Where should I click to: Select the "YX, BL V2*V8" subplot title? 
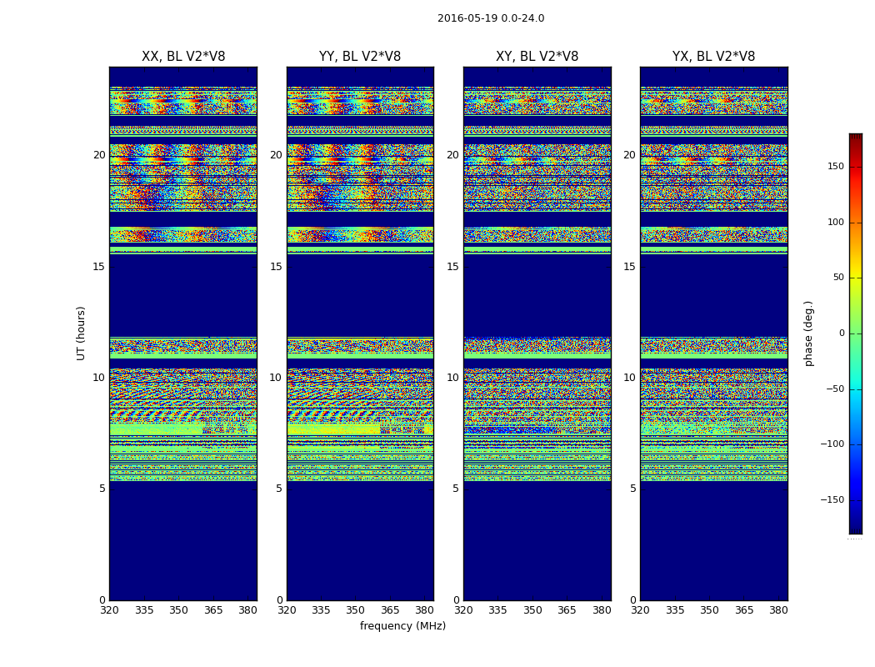pos(713,57)
